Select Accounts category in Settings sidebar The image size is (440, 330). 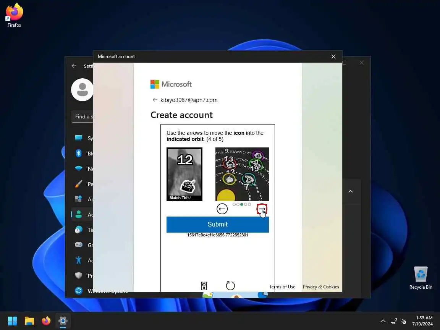[82, 215]
